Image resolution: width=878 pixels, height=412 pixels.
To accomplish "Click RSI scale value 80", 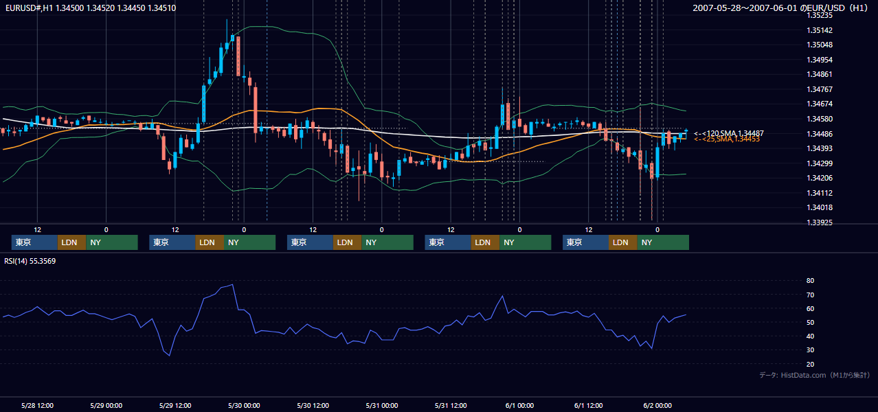I will pos(811,281).
